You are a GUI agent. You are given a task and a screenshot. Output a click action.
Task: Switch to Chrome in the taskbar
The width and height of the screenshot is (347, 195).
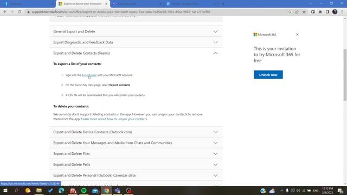pos(106,191)
